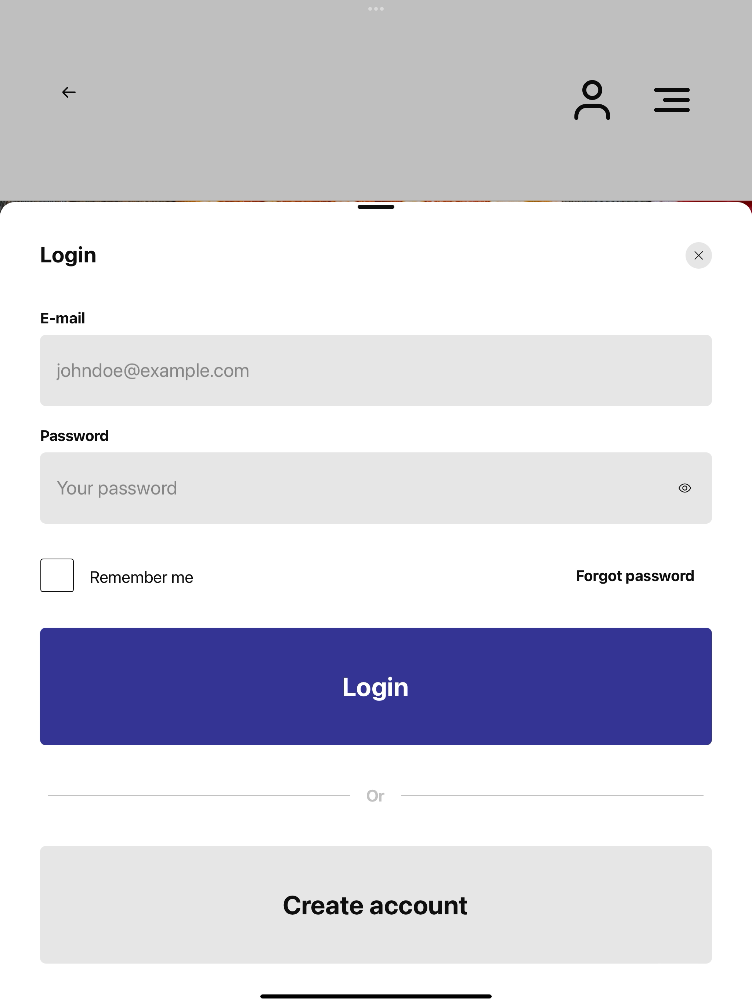Go back using the left arrow
This screenshot has width=752, height=1004.
pos(69,93)
